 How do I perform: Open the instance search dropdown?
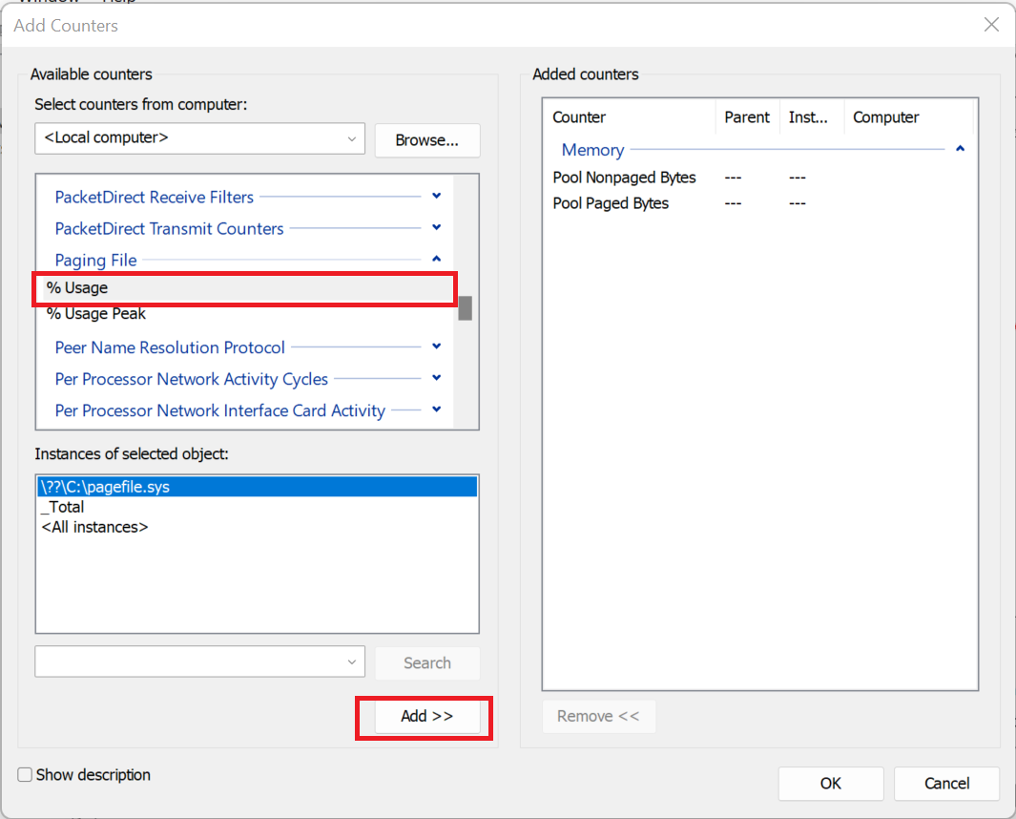pyautogui.click(x=352, y=661)
